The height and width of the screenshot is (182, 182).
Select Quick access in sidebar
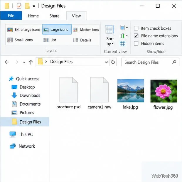pos(24,79)
